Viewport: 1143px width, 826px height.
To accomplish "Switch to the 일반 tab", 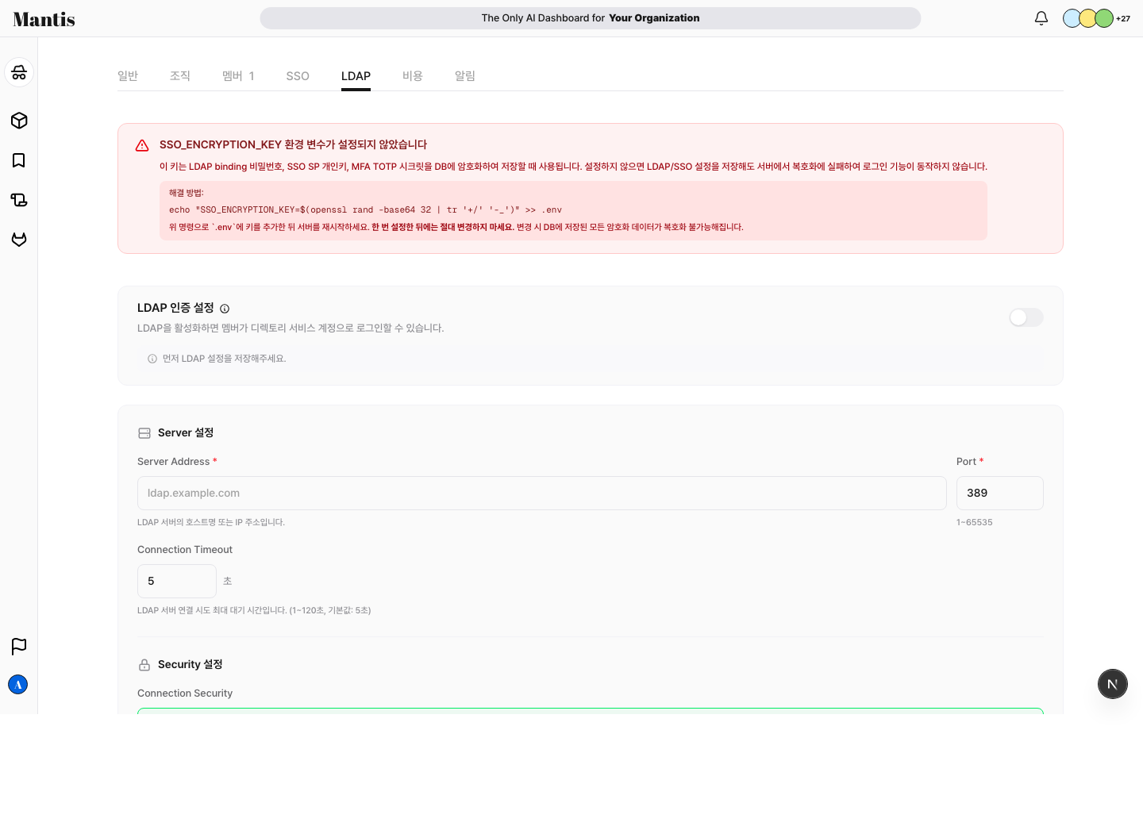I will (x=128, y=76).
